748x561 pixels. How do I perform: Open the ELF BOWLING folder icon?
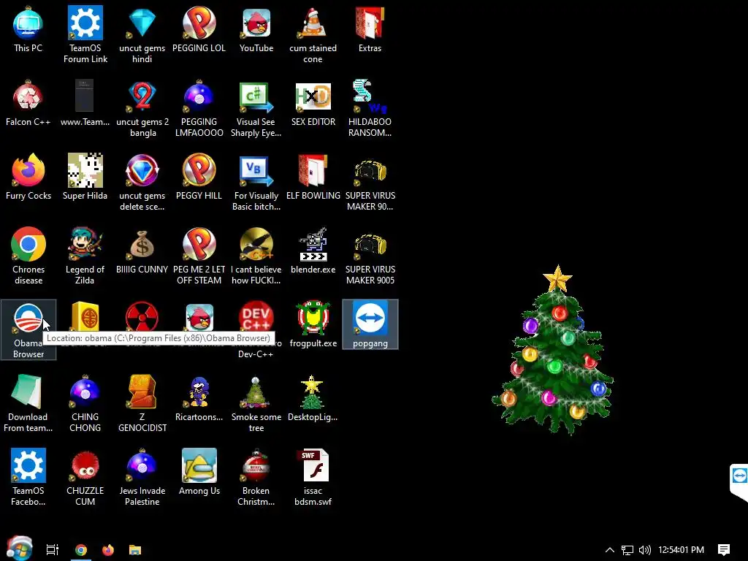click(313, 177)
